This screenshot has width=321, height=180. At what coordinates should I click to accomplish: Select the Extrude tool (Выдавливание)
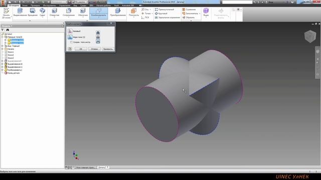(20, 12)
